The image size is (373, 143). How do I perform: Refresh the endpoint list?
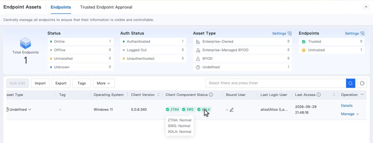click(362, 83)
